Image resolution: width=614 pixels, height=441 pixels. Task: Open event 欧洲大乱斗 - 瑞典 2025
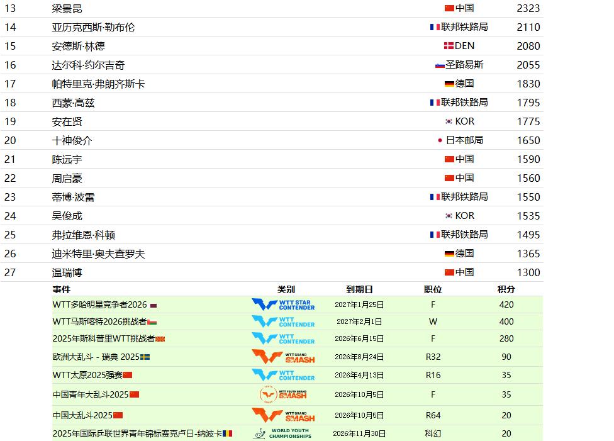pyautogui.click(x=96, y=357)
